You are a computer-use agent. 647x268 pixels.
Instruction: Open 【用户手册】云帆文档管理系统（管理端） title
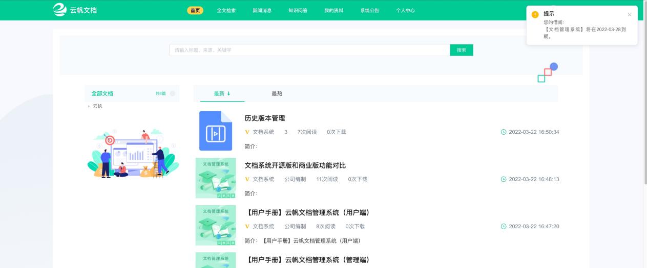point(307,259)
